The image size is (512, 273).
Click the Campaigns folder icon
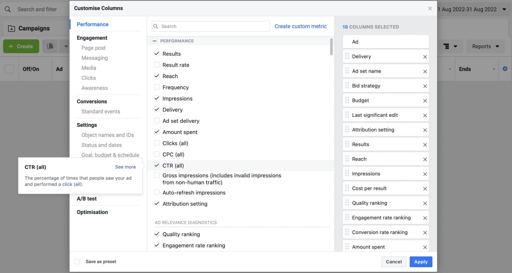coord(11,28)
